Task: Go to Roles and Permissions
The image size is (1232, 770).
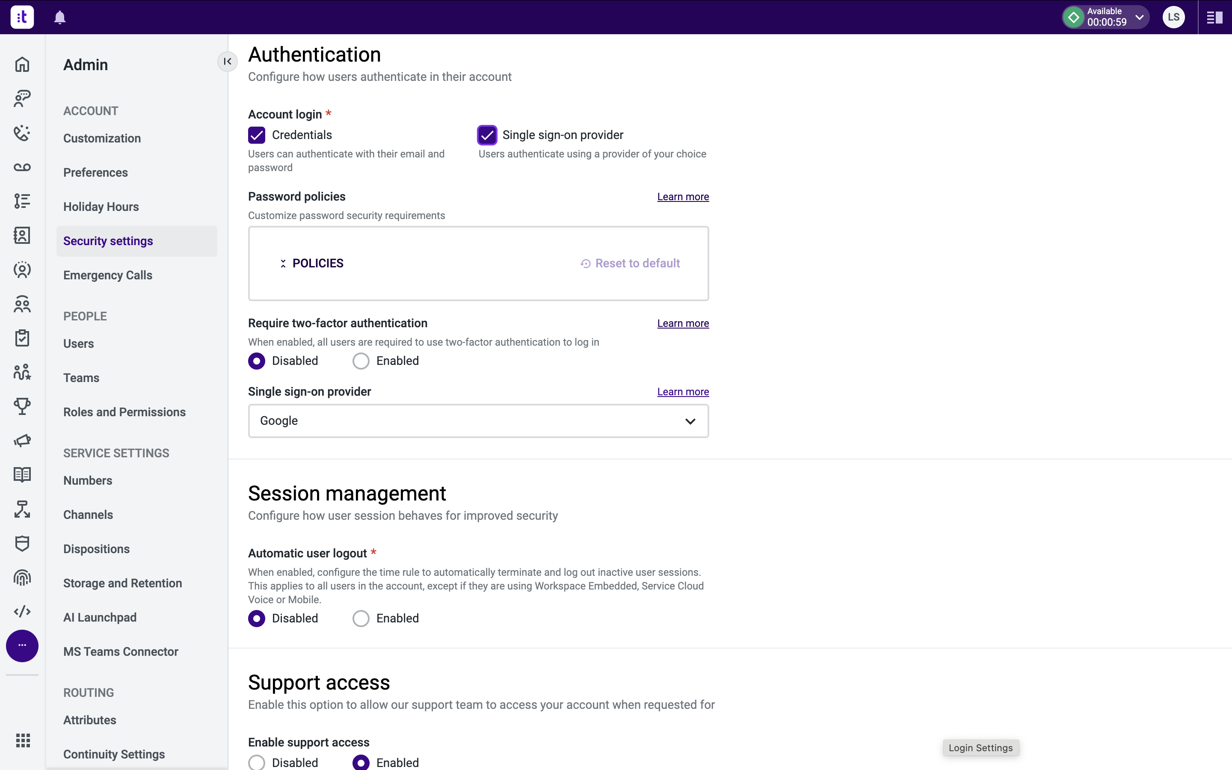Action: tap(124, 412)
